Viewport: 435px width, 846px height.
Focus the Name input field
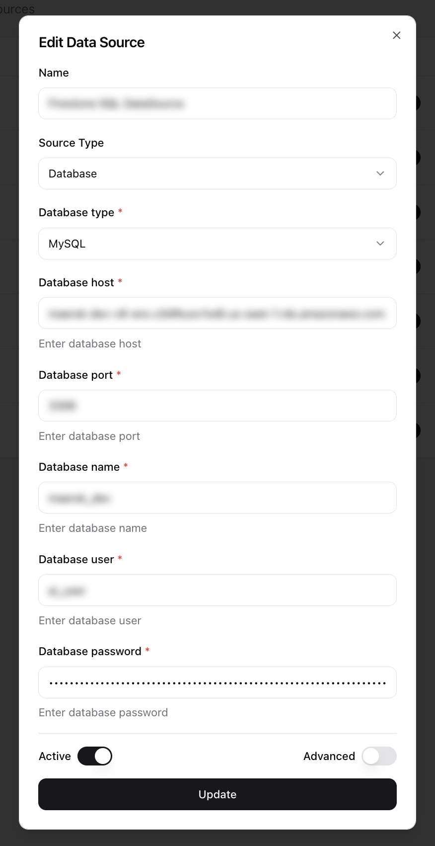tap(217, 103)
